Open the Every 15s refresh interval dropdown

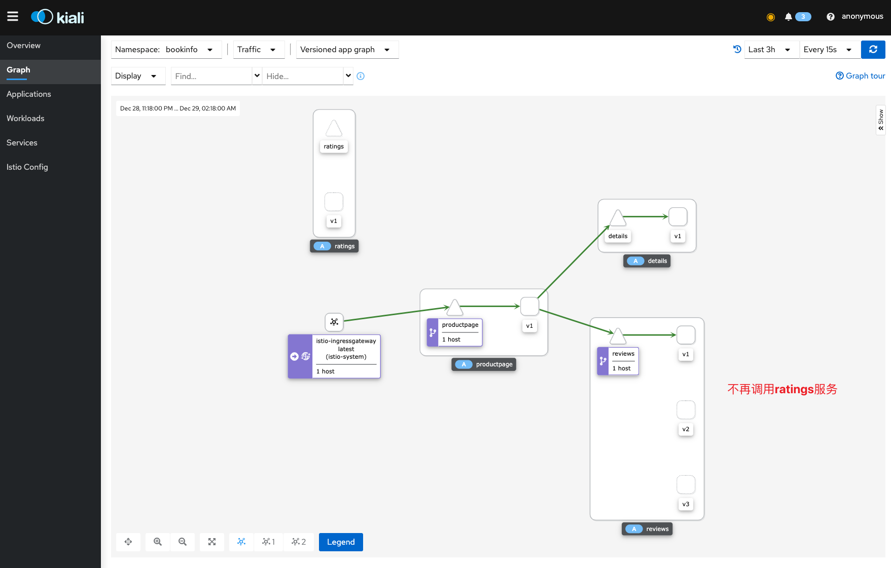[830, 50]
